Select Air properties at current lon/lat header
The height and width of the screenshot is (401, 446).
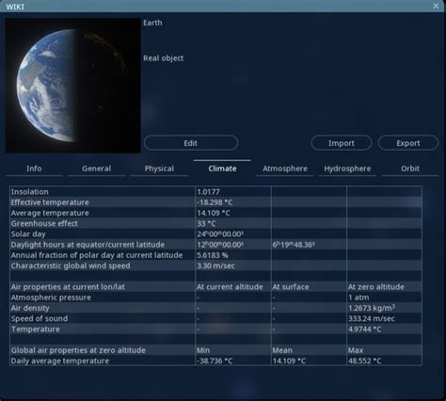tap(68, 287)
